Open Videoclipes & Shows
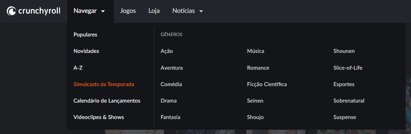The height and width of the screenshot is (134, 411). [x=99, y=117]
